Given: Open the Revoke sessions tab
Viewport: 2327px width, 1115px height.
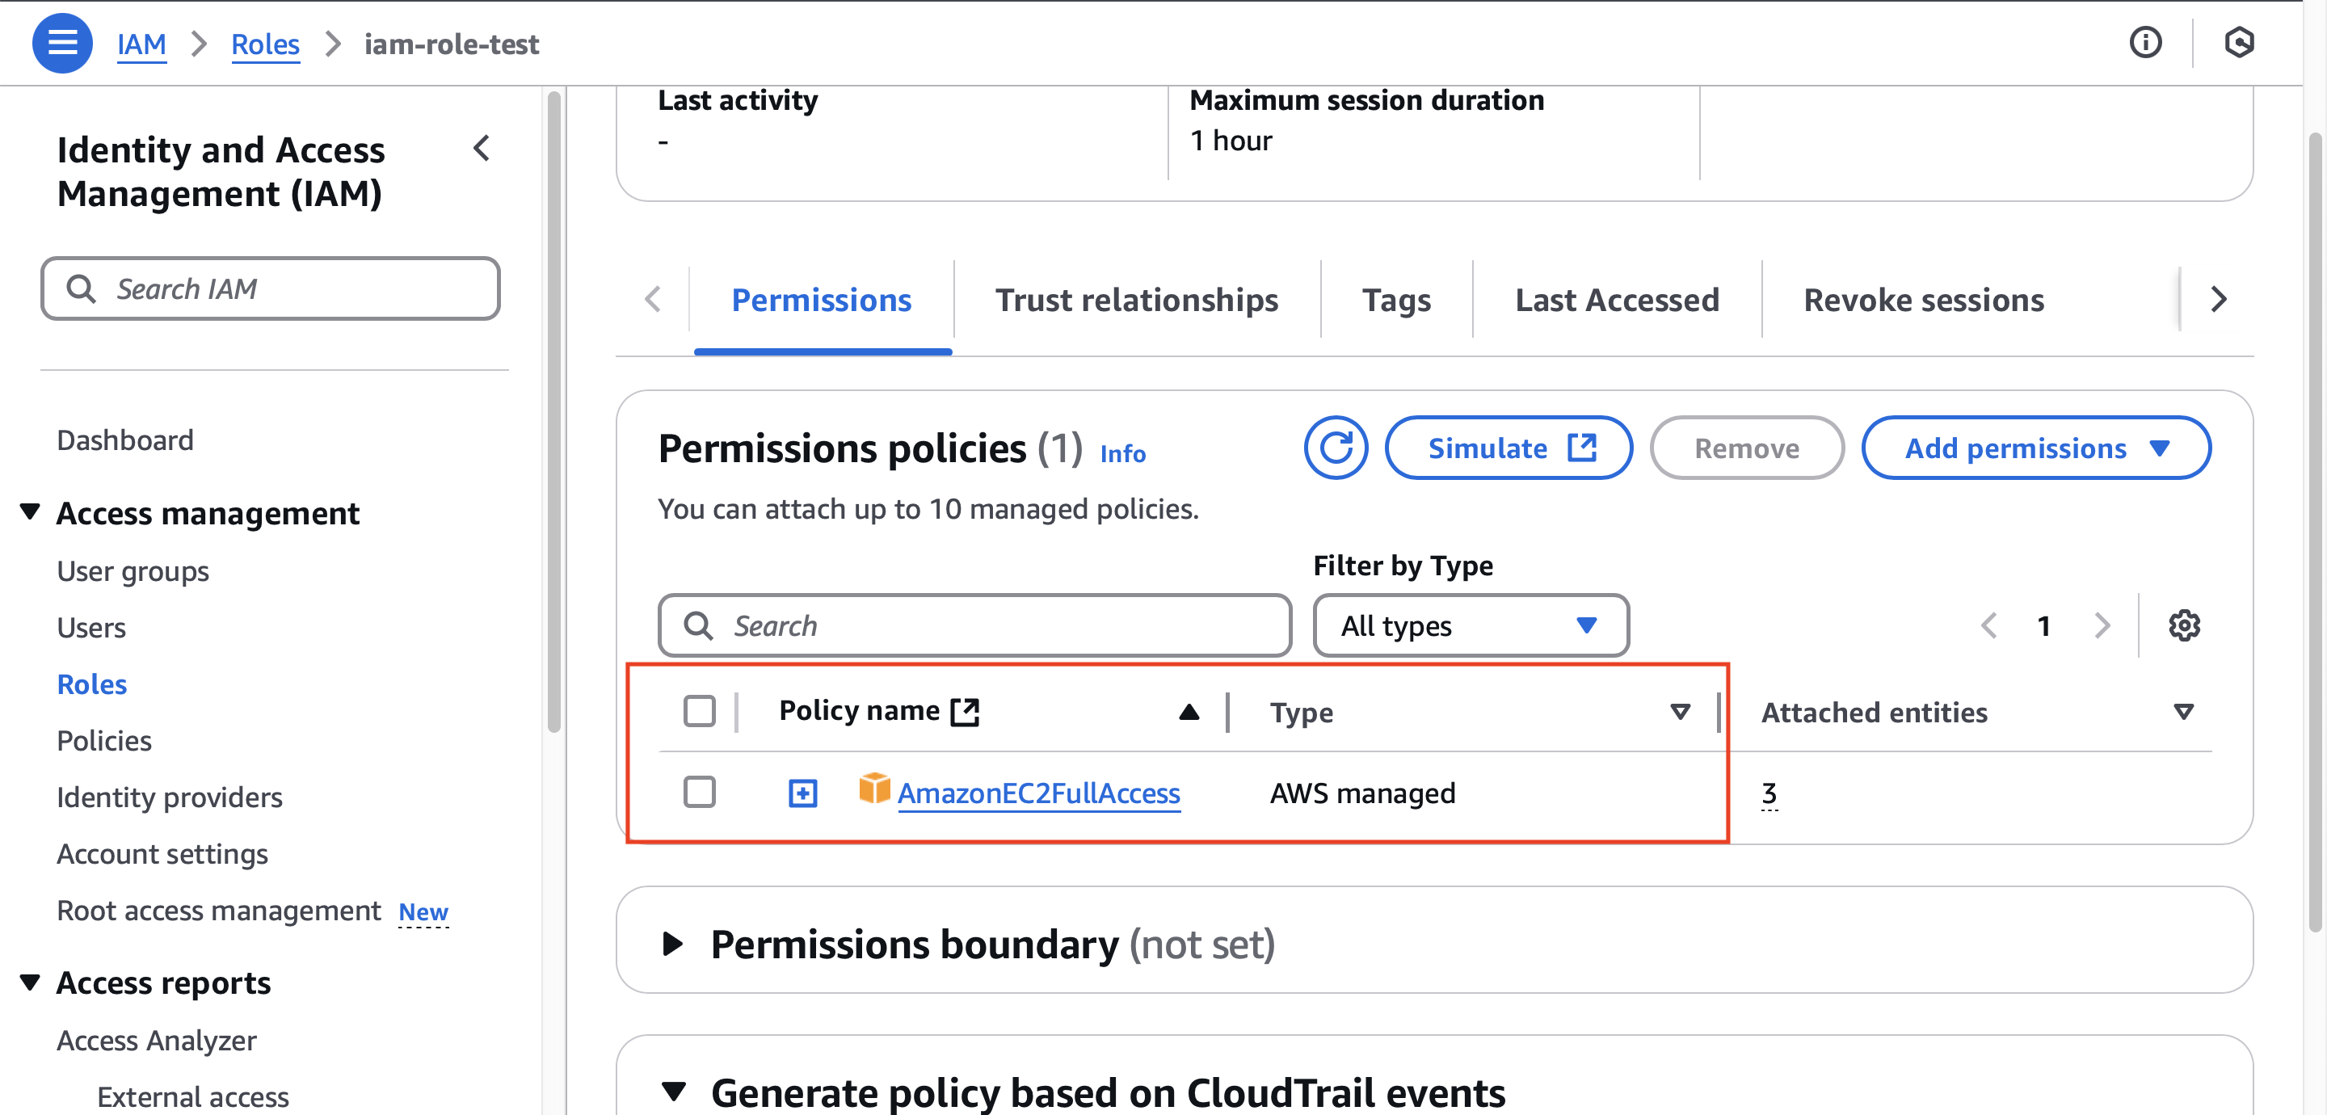Looking at the screenshot, I should tap(1923, 300).
